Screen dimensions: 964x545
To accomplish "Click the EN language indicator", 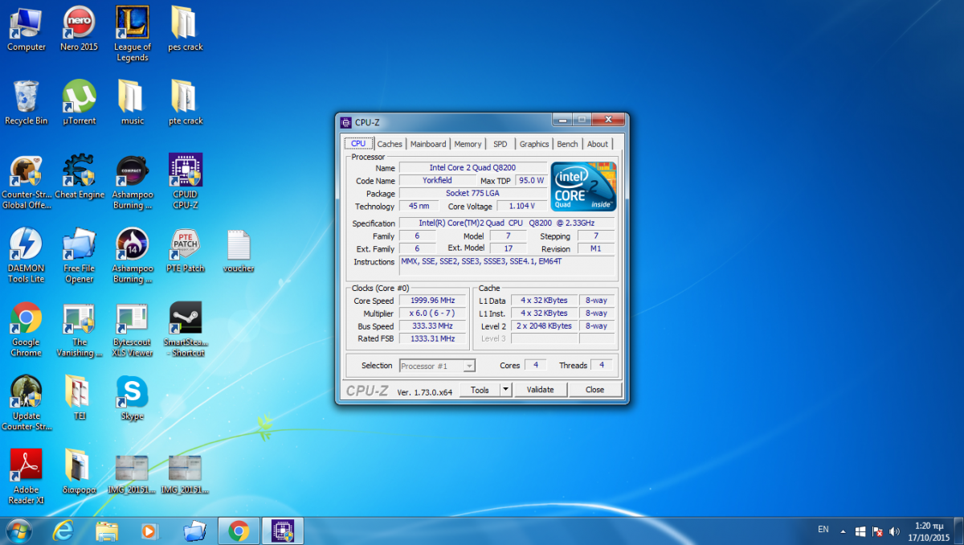I will [x=823, y=529].
